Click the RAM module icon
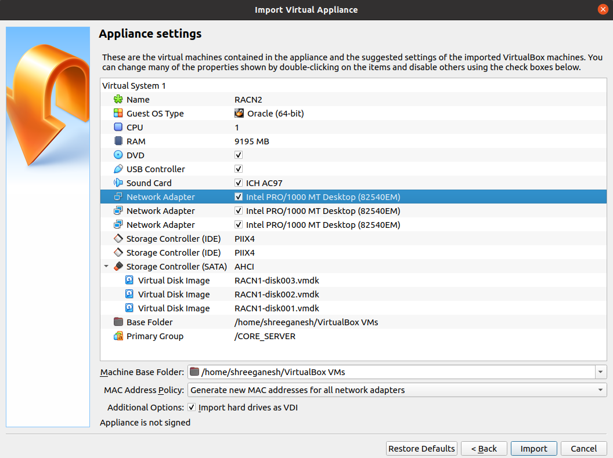Viewport: 613px width, 458px height. pos(118,141)
